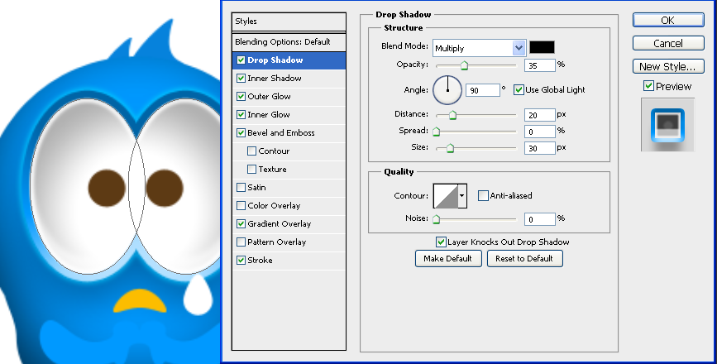Open the Pattern Overlay settings row
The image size is (717, 364).
point(289,242)
